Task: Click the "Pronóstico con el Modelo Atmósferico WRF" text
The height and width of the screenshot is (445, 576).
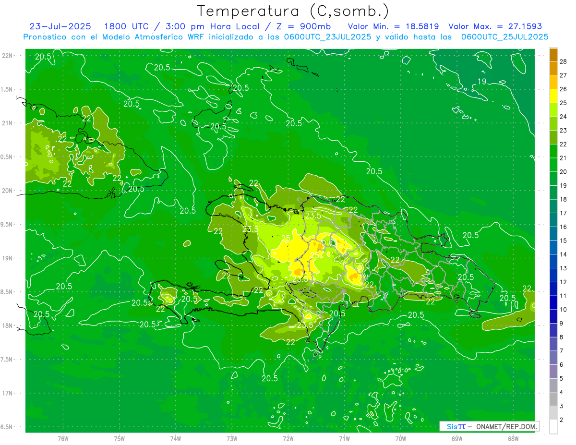Action: tap(115, 36)
